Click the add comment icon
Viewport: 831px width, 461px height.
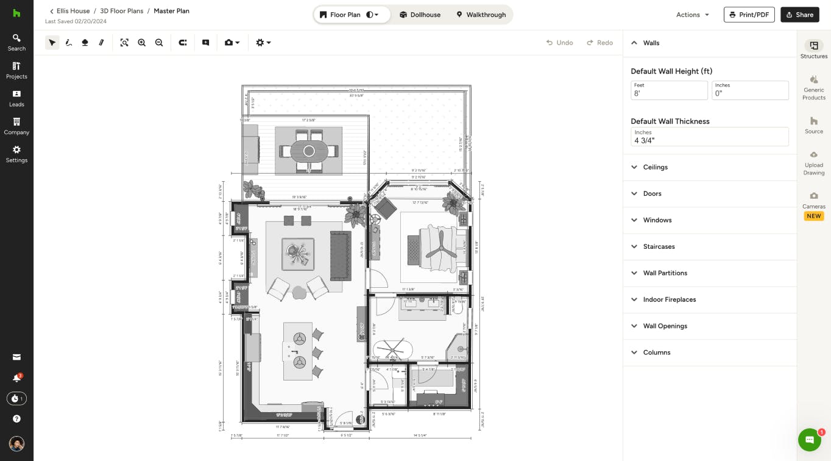206,43
